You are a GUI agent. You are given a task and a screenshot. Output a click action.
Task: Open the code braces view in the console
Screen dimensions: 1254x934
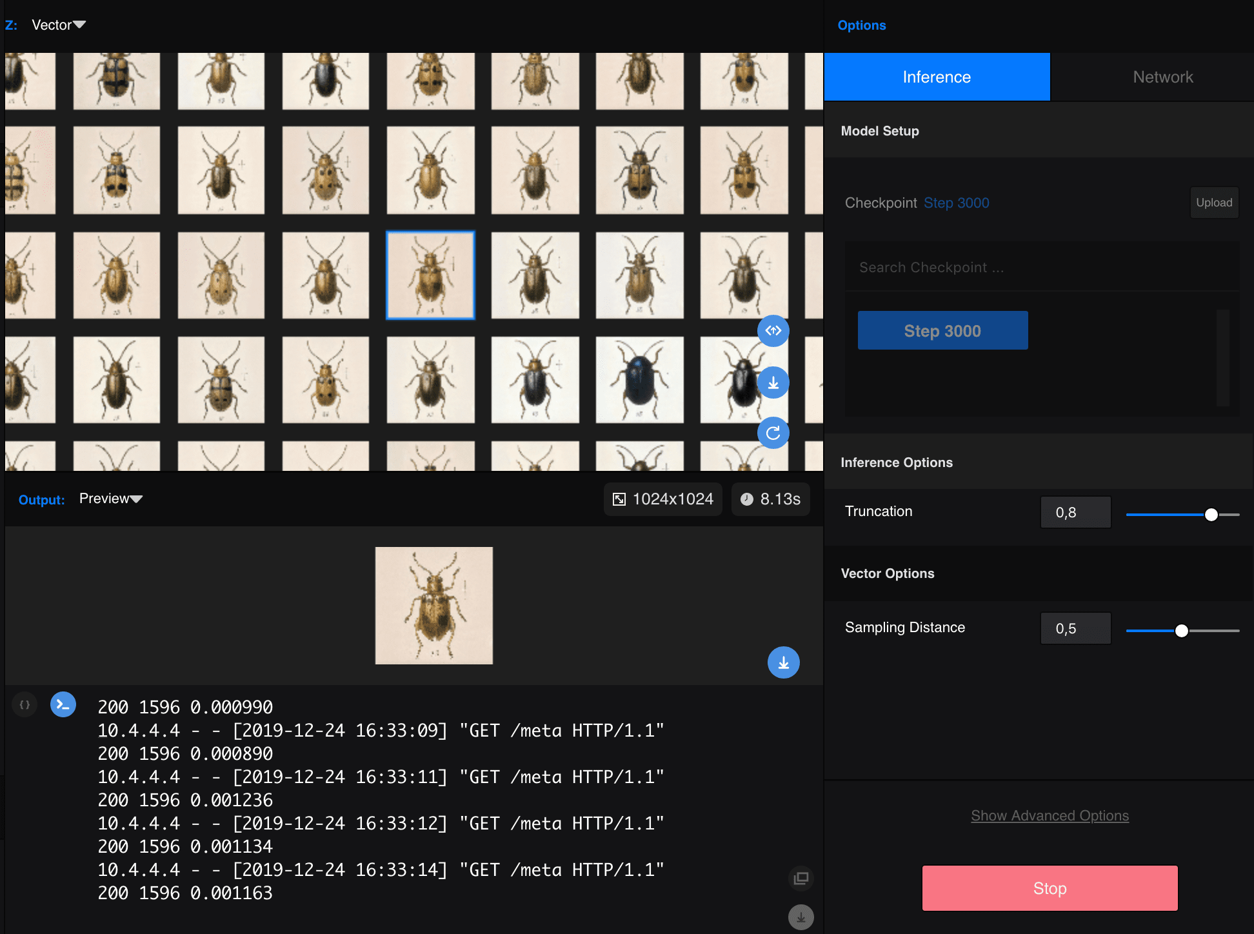(25, 704)
